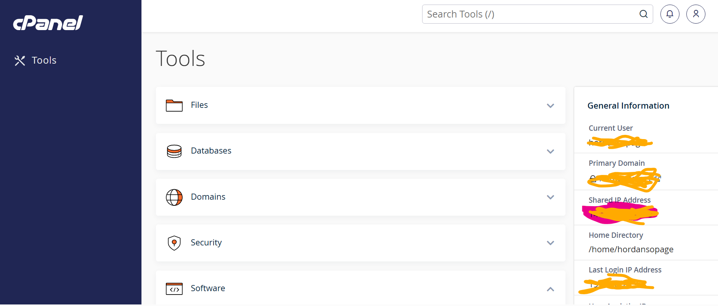The height and width of the screenshot is (306, 718).
Task: Click the cPanel logo
Action: 48,23
